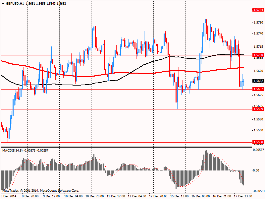Select the 10 Dec 04:00 time label
The width and height of the screenshot is (265, 199).
coord(73,196)
